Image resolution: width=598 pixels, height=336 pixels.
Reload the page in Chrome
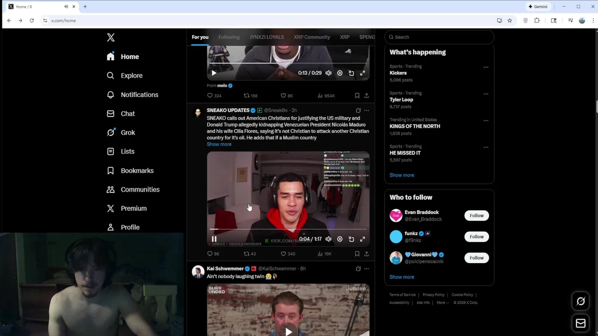[32, 21]
